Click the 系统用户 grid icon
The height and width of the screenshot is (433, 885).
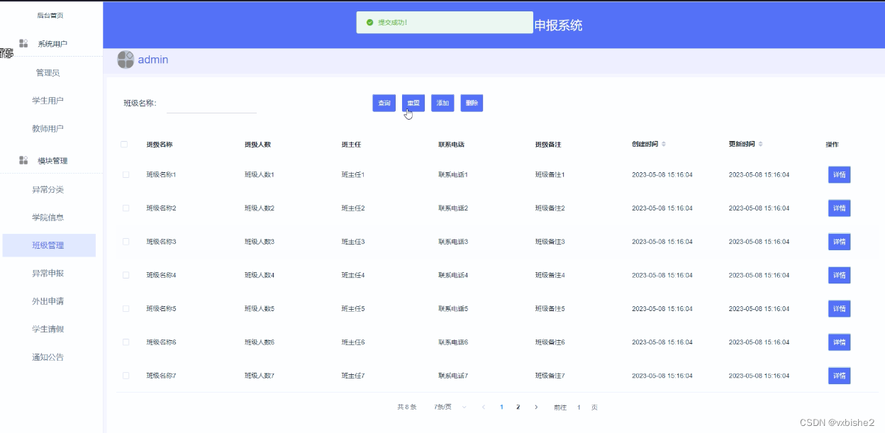tap(23, 44)
